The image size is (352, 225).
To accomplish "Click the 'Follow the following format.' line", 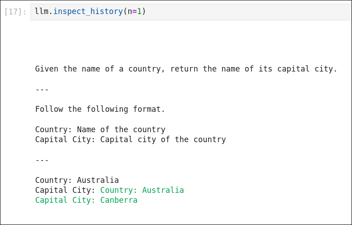I will coord(100,109).
